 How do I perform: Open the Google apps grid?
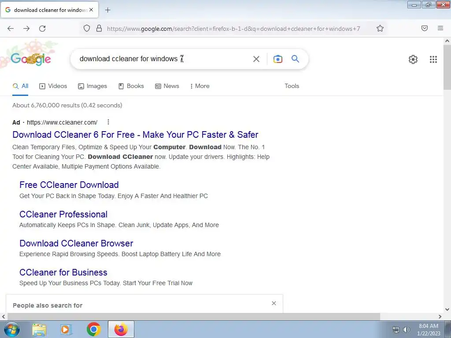[x=433, y=59]
